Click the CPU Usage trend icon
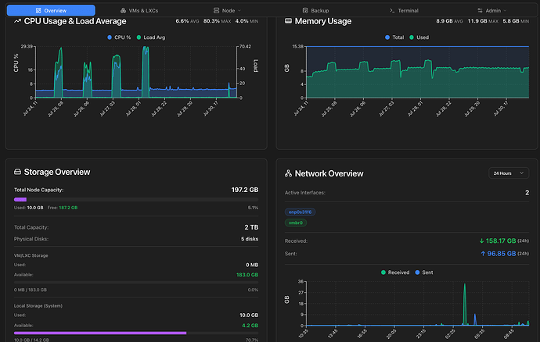 tap(17, 21)
